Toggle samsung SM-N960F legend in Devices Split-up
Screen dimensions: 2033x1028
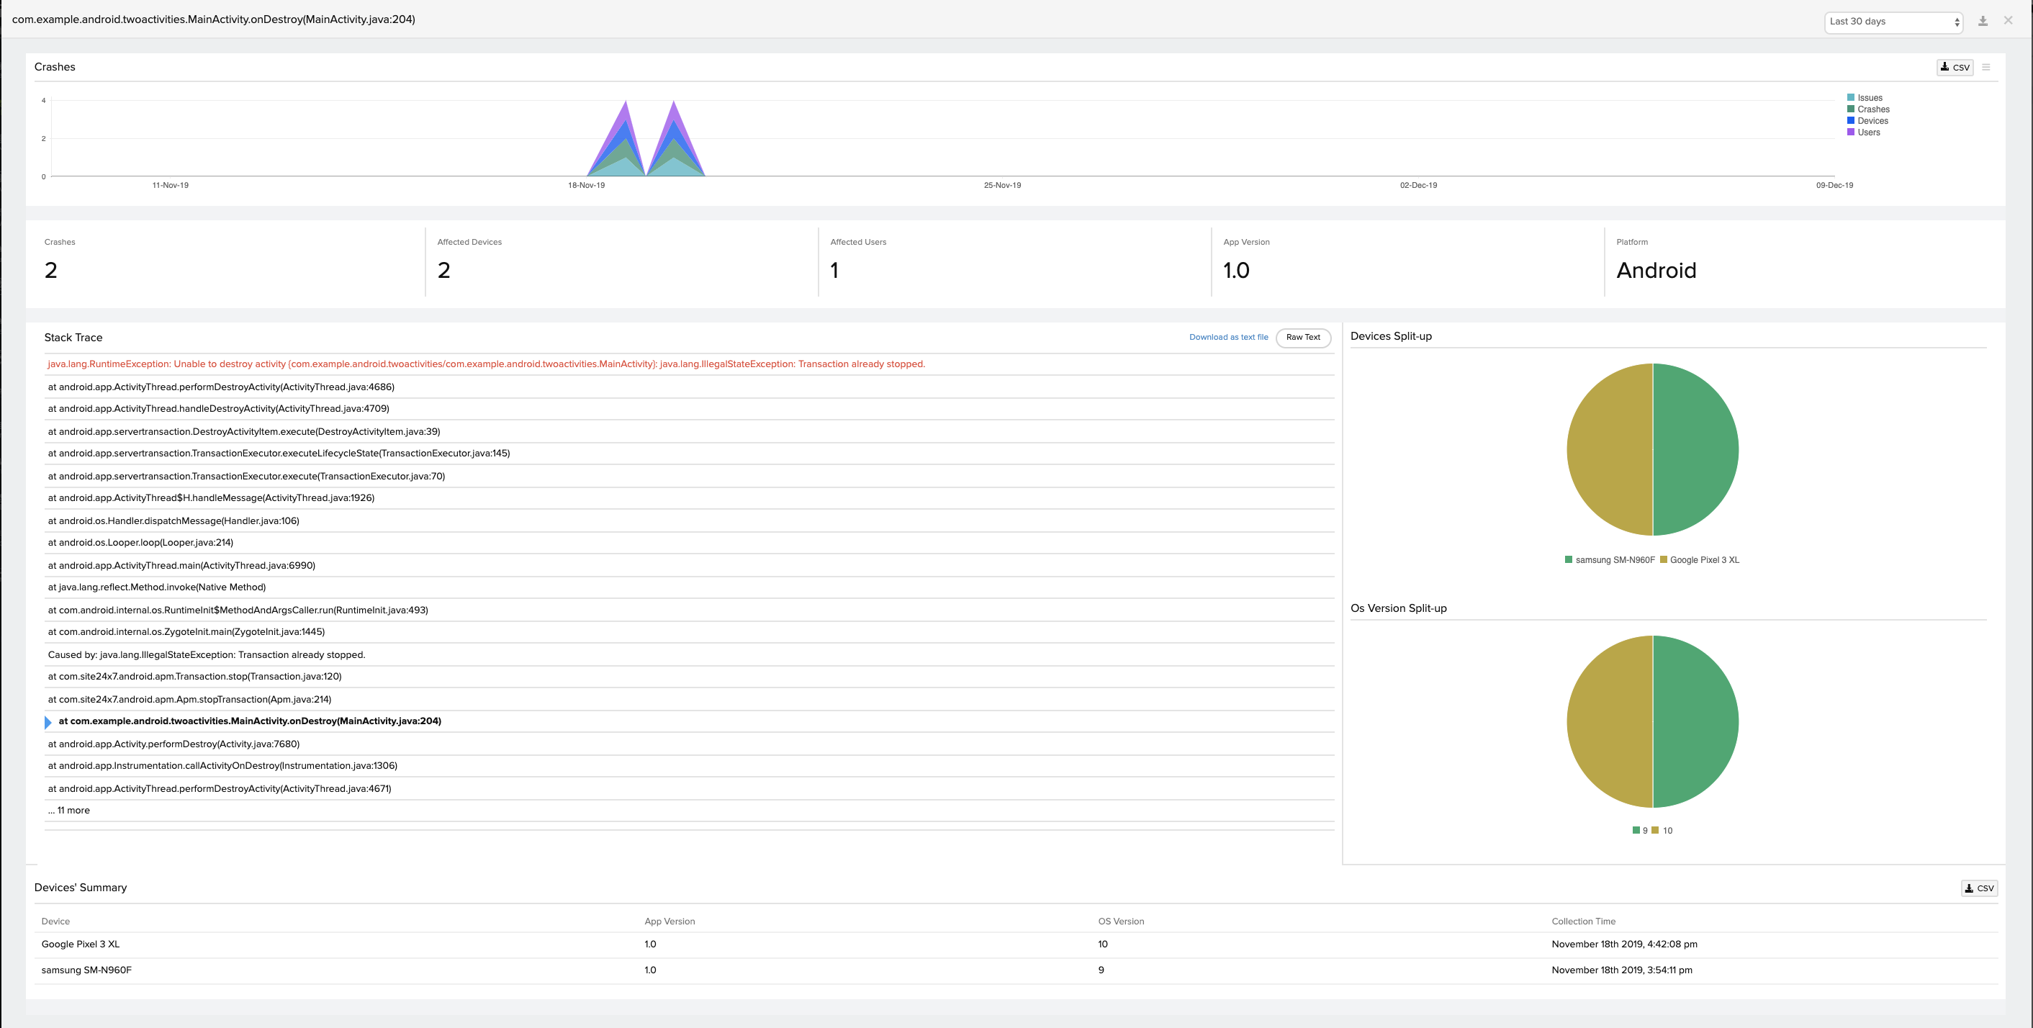coord(1613,560)
